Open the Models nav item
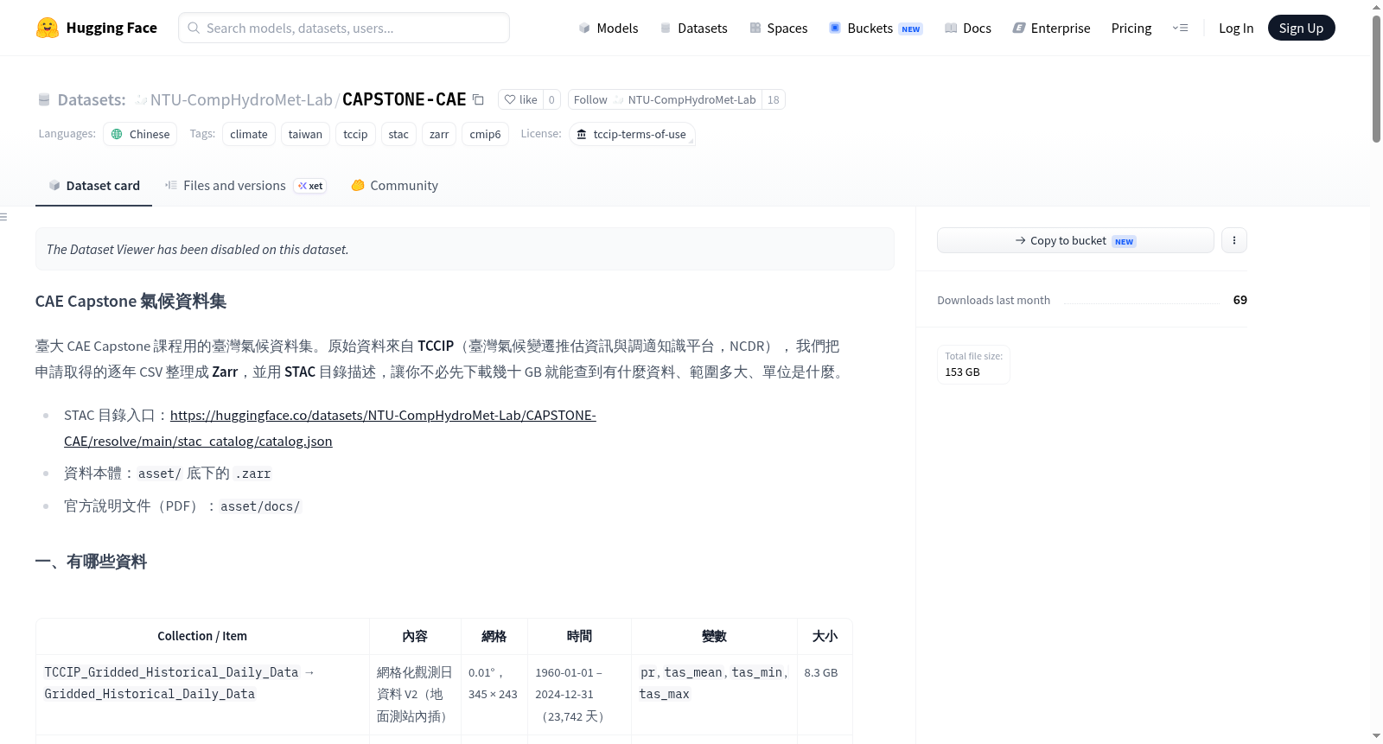Viewport: 1383px width, 744px height. click(609, 29)
